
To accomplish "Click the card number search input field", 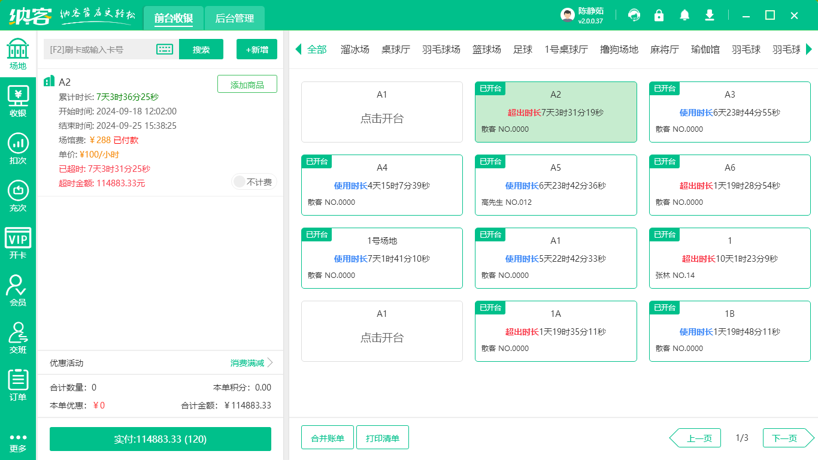I will click(x=99, y=50).
